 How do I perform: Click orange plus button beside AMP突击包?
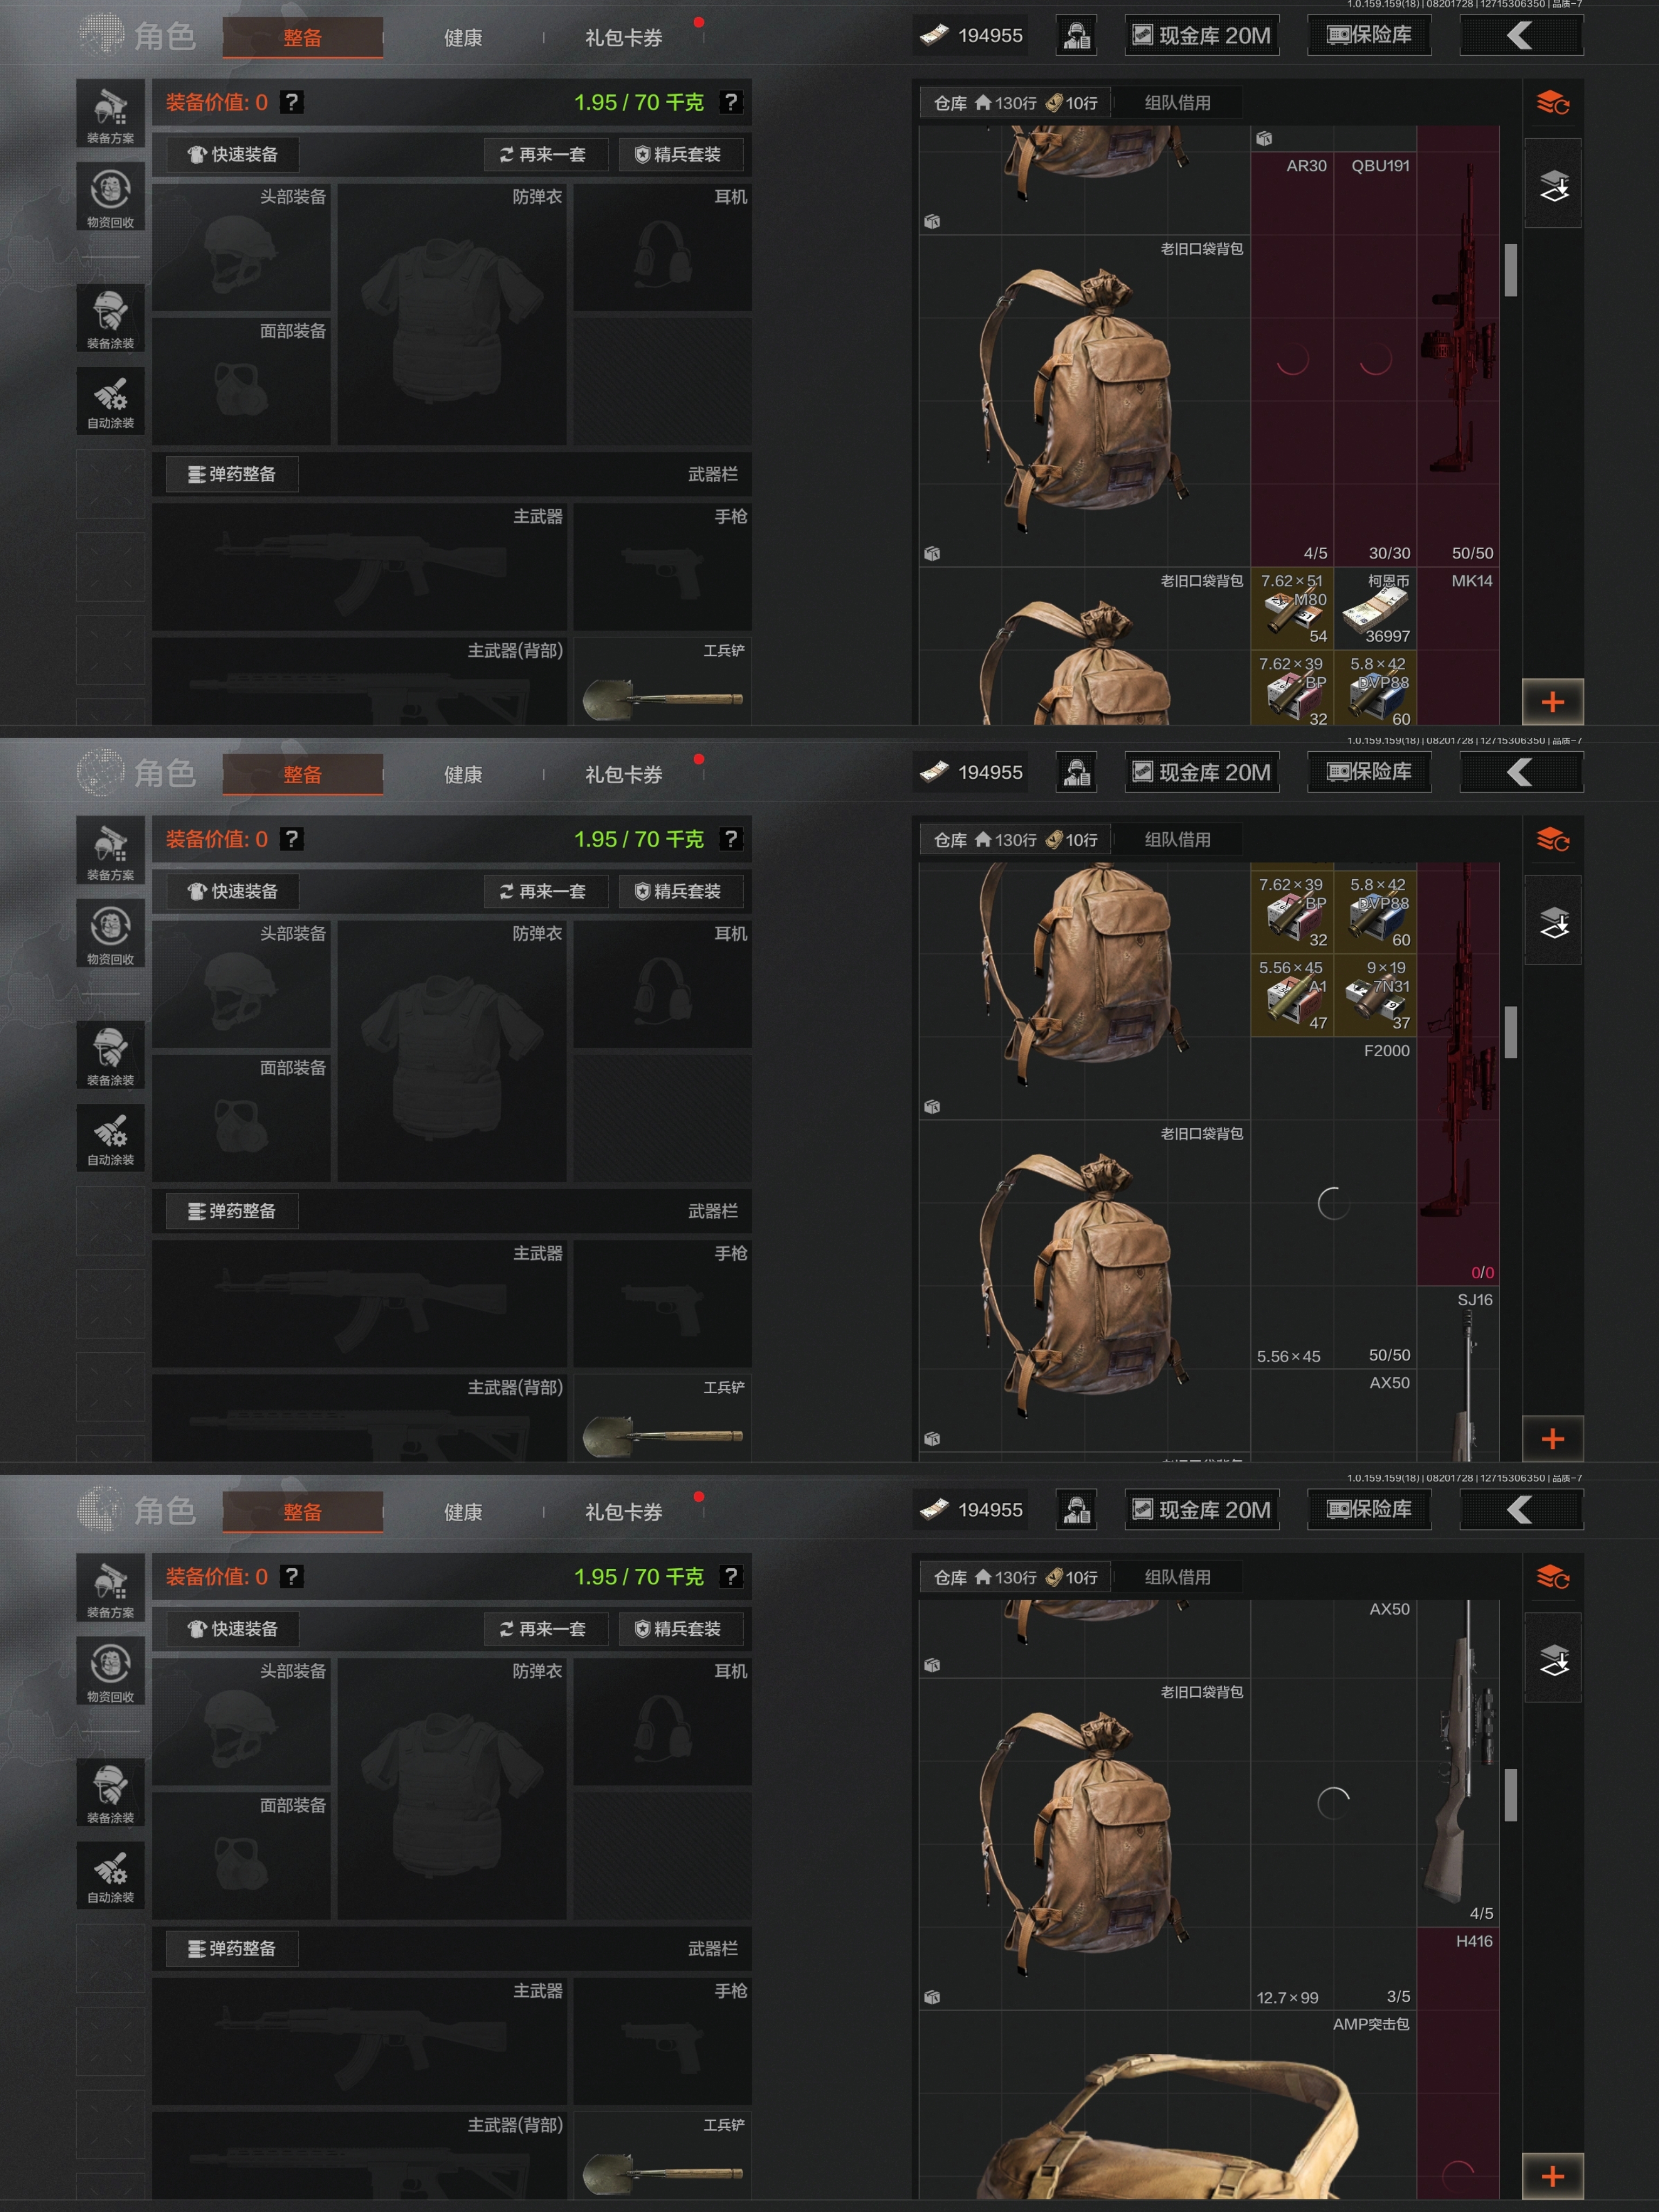(x=1552, y=2176)
